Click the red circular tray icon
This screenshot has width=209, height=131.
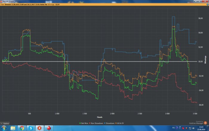[183, 128]
